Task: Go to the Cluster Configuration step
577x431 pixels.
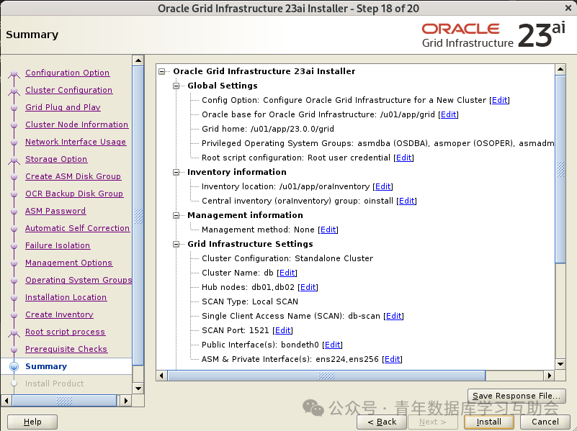Action: (x=69, y=90)
